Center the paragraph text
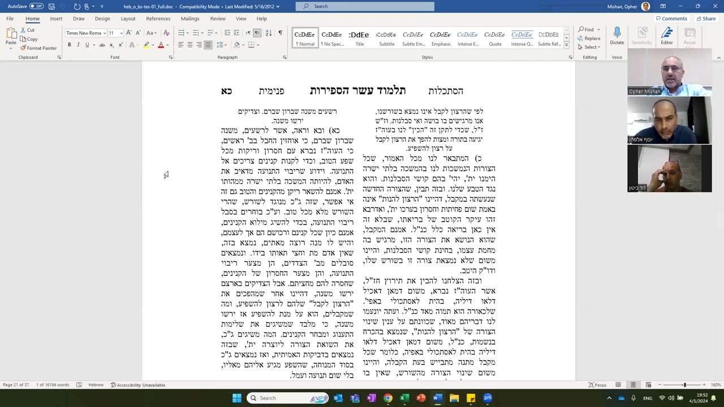Screen dimensions: 724x407 coord(190,45)
